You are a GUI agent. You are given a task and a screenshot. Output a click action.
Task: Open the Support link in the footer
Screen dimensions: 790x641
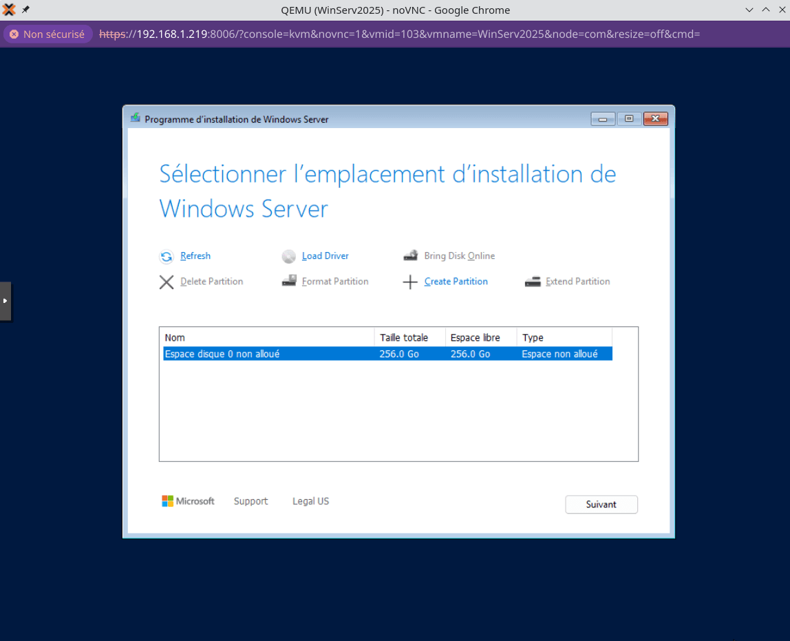pos(251,501)
